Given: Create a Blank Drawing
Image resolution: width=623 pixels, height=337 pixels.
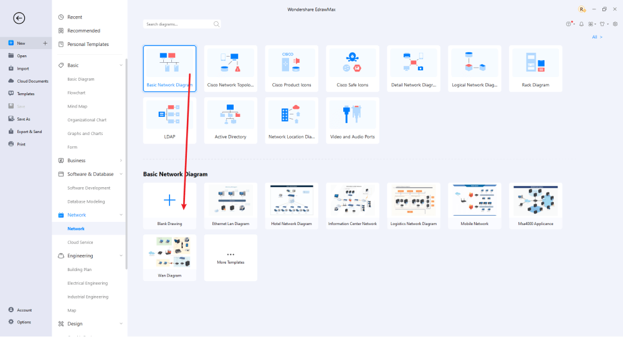Looking at the screenshot, I should pyautogui.click(x=169, y=206).
